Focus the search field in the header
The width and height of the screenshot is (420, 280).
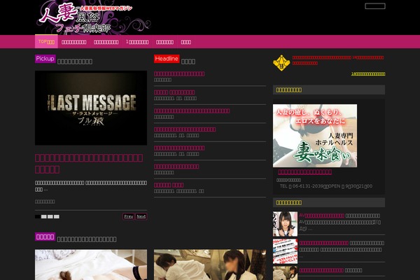pos(375,6)
